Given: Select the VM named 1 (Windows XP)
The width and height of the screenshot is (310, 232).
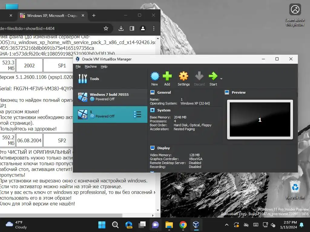Looking at the screenshot, I should tap(110, 114).
